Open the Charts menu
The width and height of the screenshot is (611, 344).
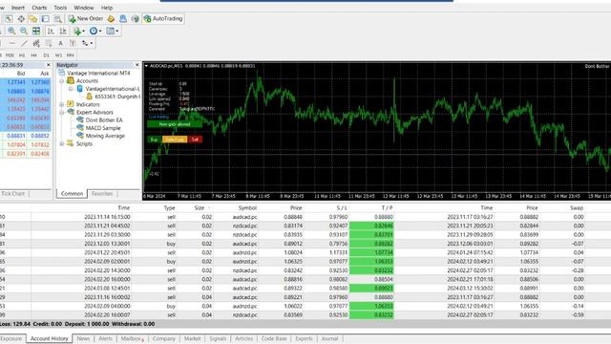[39, 8]
